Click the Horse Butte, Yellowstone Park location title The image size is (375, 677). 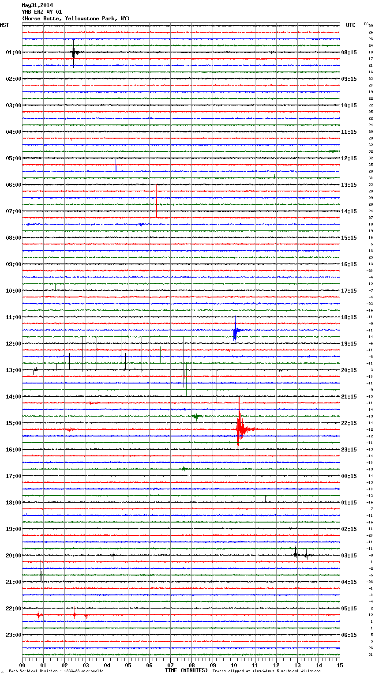point(76,19)
